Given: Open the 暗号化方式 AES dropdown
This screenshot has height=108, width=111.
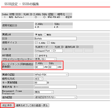Looking at the screenshot, I should 39,79.
